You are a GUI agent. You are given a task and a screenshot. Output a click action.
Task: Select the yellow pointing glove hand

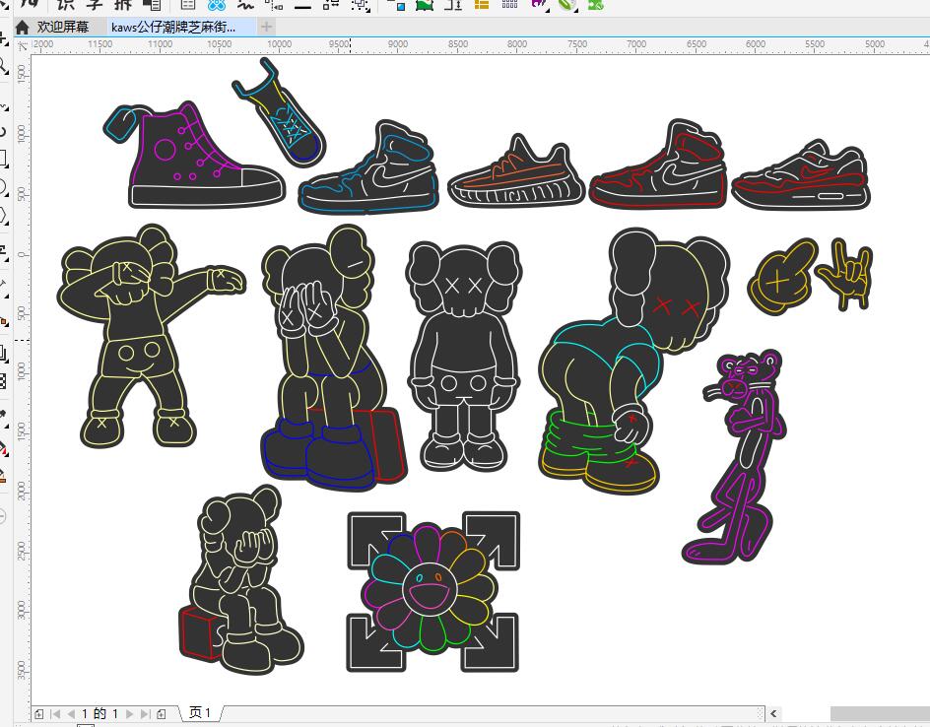tap(781, 277)
